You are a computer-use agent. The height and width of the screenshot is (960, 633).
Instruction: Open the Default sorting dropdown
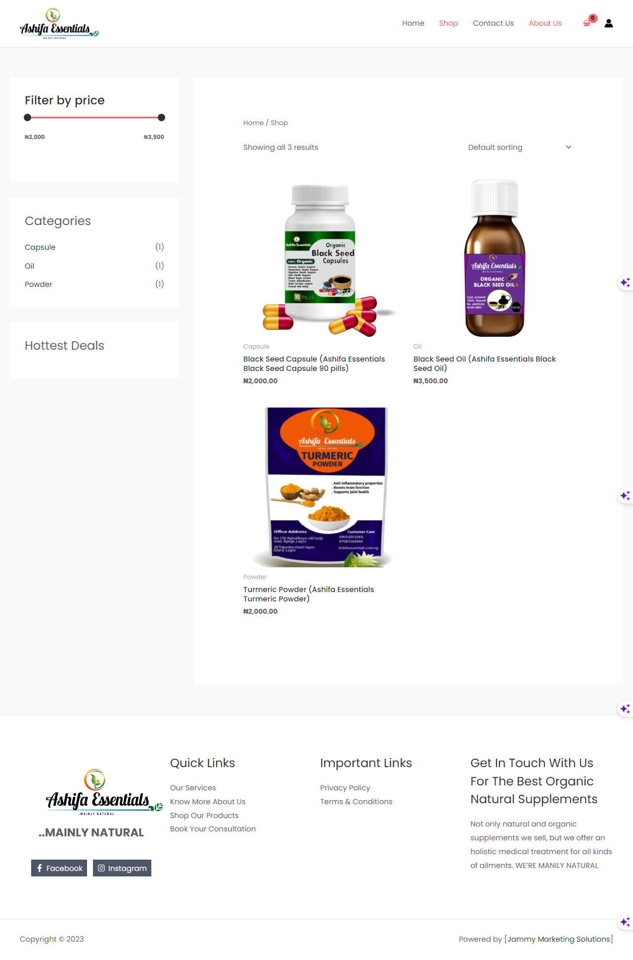520,147
